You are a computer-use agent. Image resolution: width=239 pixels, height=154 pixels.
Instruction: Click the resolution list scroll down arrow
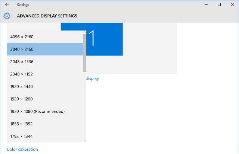click(x=85, y=141)
